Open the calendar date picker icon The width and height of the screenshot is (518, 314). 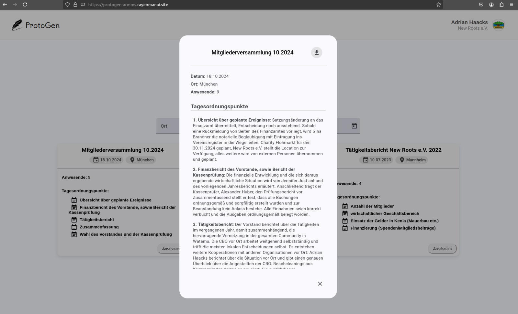coord(354,126)
